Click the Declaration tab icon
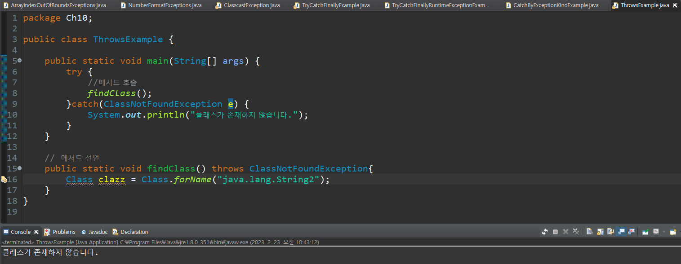Viewport: 681px width, 264px height. pos(116,232)
